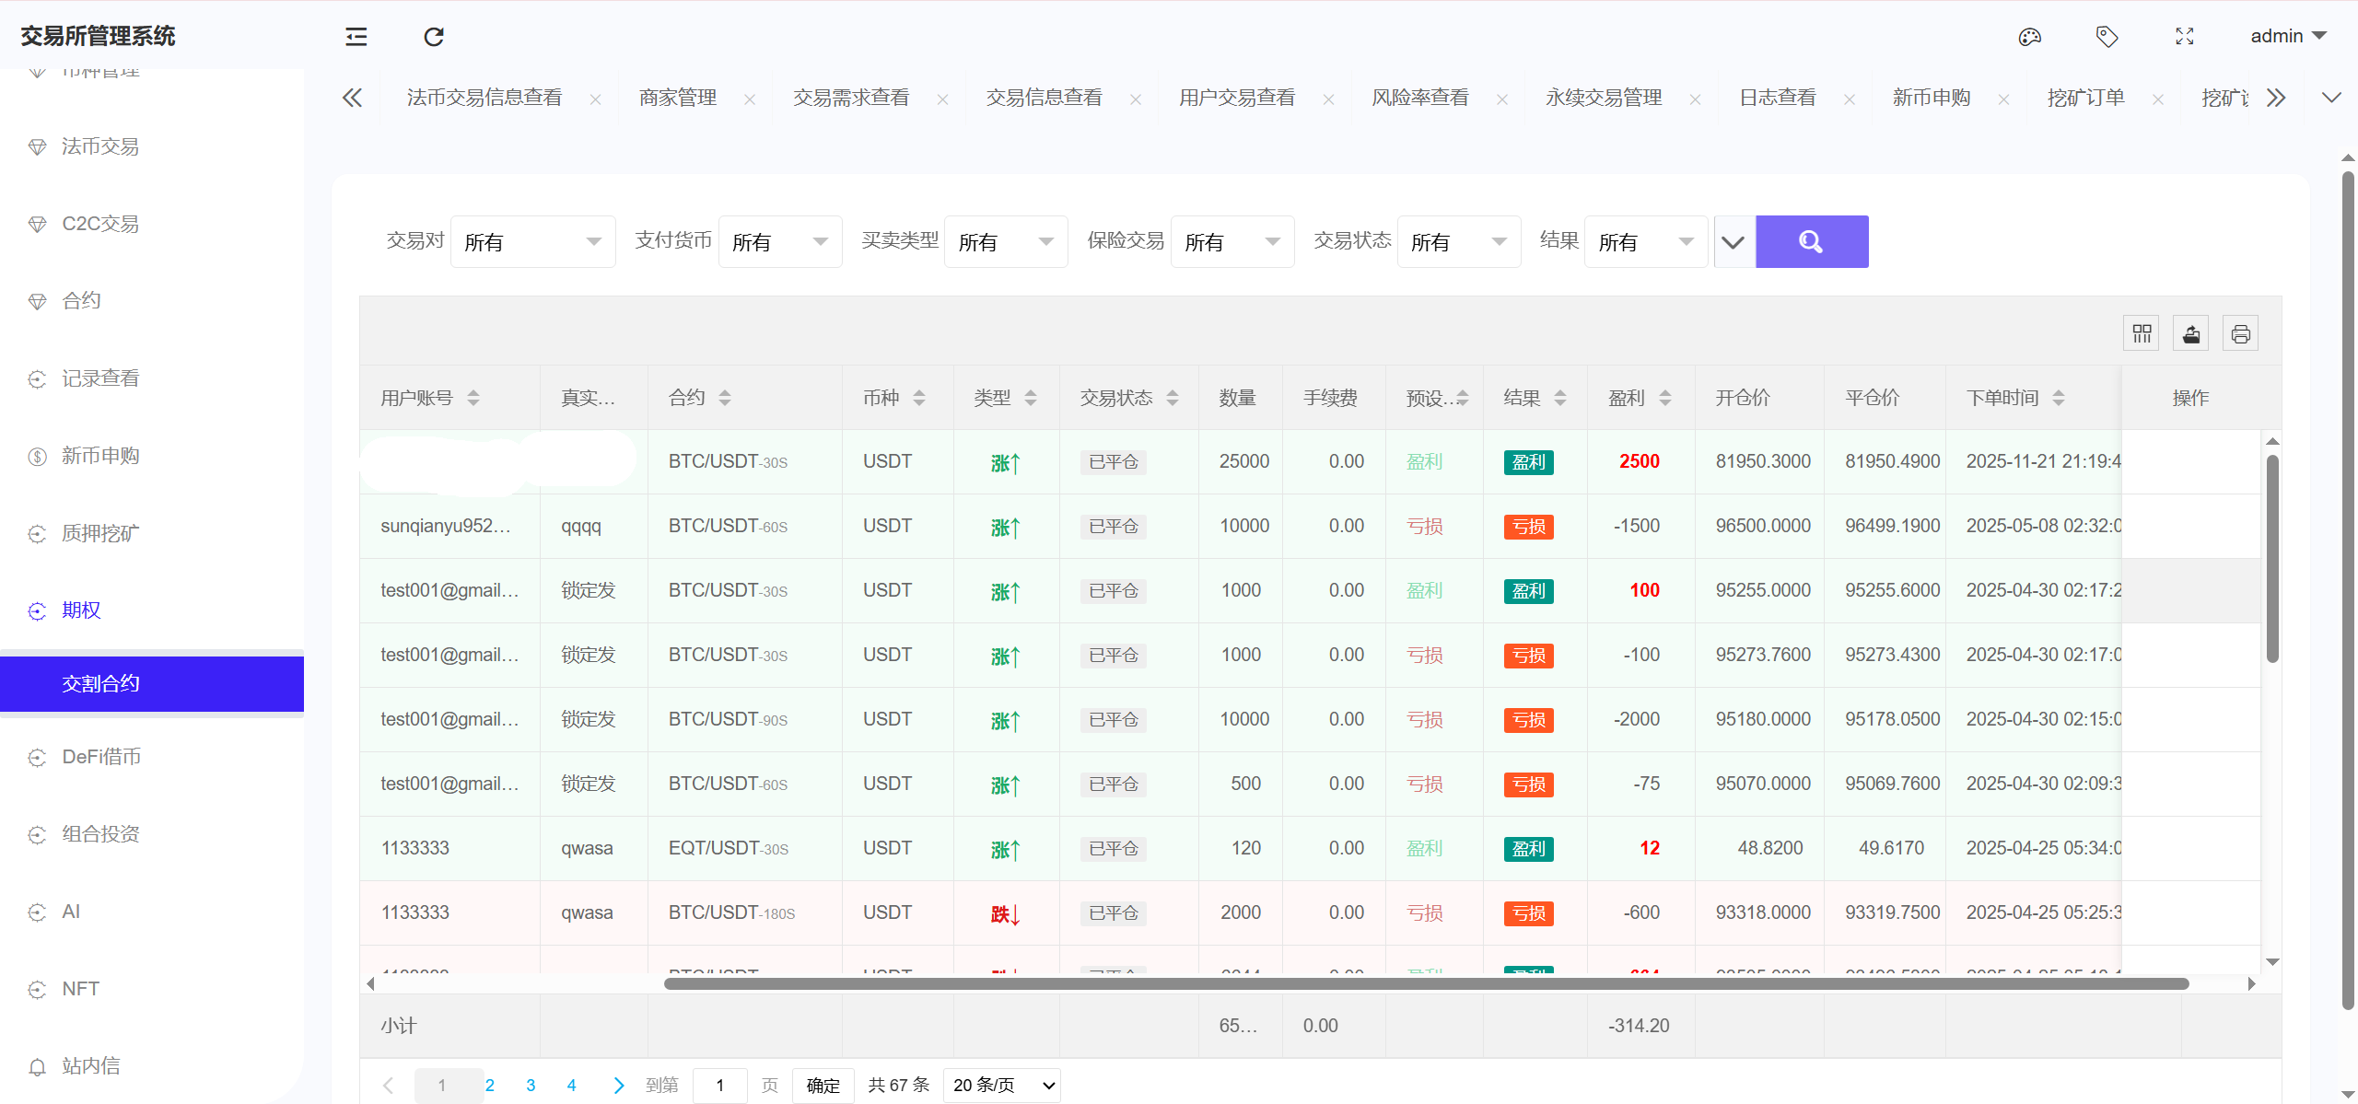Screen dimensions: 2358x1104
Task: Click the page number input field
Action: (719, 1086)
